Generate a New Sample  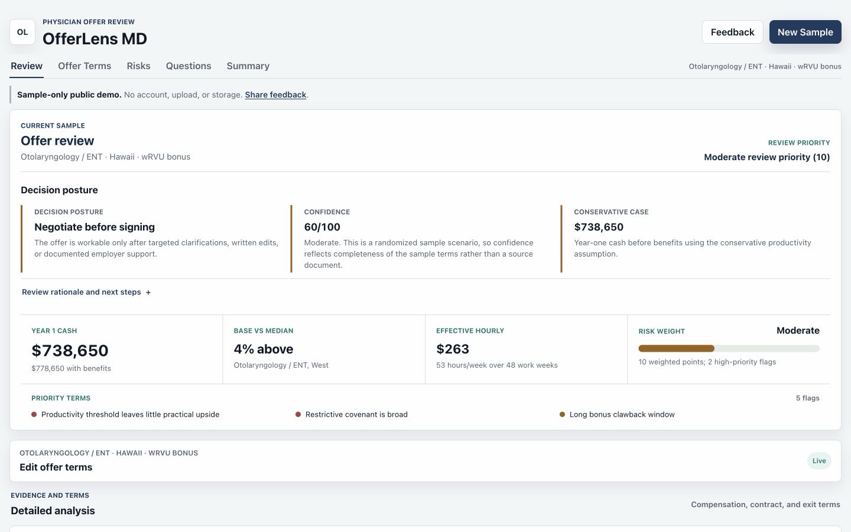tap(805, 32)
